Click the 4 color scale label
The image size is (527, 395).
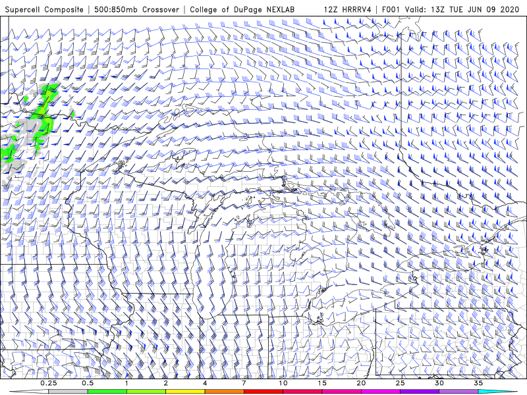tap(205, 383)
